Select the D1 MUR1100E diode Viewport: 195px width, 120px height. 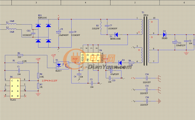pos(117,35)
